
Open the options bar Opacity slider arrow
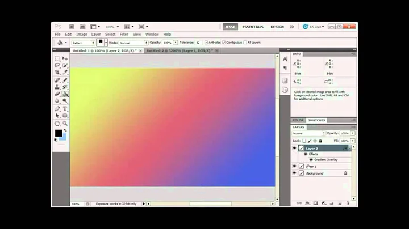coord(176,43)
